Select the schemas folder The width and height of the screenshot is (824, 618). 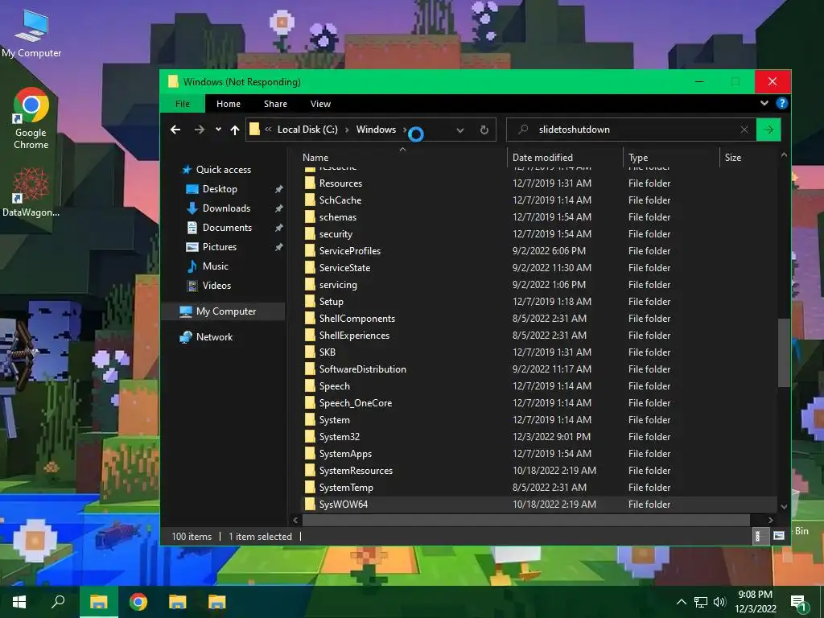(x=337, y=217)
